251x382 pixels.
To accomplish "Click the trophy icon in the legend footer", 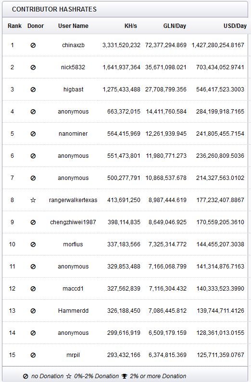I will (125, 376).
